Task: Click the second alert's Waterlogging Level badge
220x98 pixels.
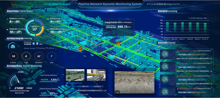Action: coord(192,67)
